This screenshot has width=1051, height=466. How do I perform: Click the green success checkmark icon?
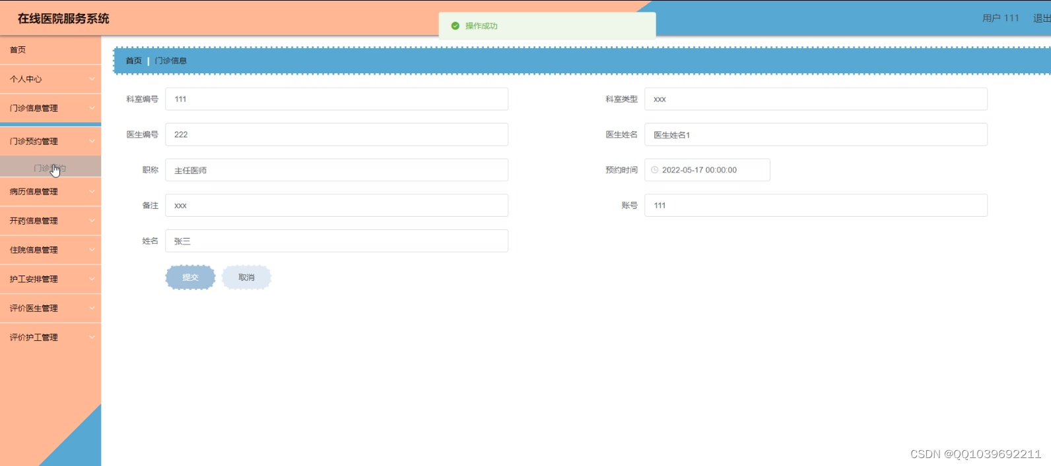click(455, 26)
